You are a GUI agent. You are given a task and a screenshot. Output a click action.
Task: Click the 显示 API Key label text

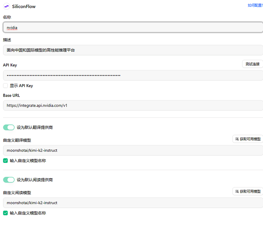point(21,86)
